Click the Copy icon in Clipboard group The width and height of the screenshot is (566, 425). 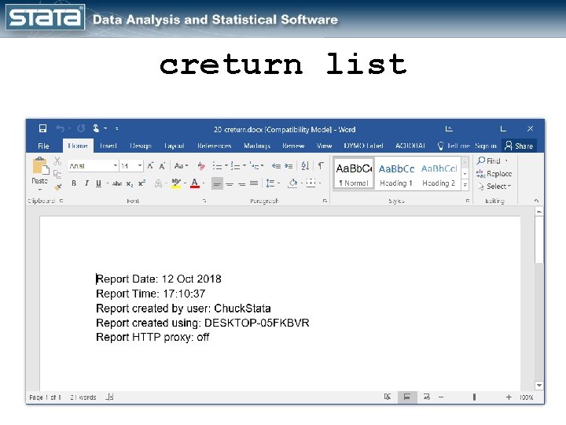[57, 174]
